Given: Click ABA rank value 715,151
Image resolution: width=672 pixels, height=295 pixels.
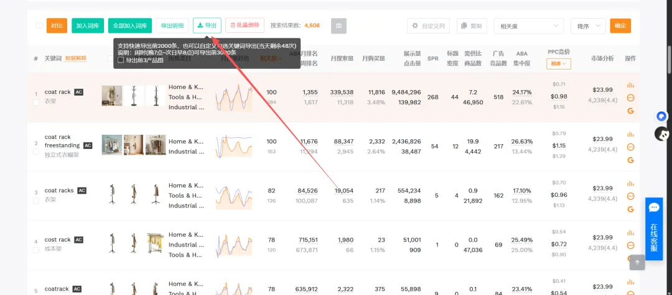Looking at the screenshot, I should (x=306, y=240).
